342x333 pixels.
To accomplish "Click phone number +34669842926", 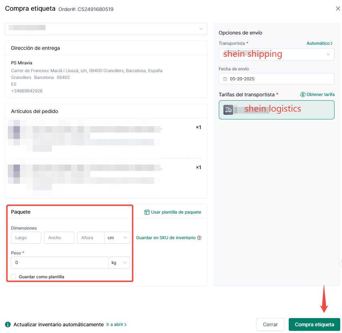I will (x=27, y=91).
